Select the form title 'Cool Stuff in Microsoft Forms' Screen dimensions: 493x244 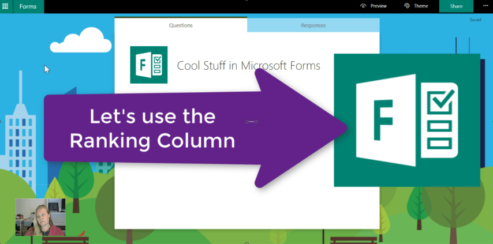[248, 66]
